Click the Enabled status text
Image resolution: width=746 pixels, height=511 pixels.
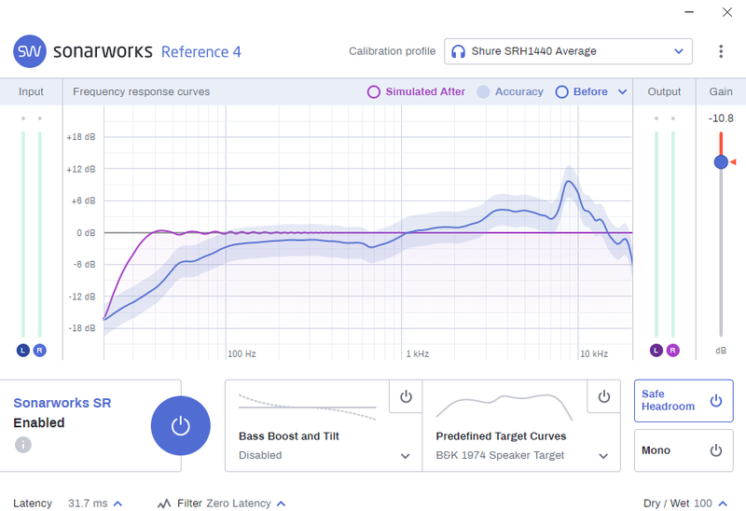pos(39,423)
